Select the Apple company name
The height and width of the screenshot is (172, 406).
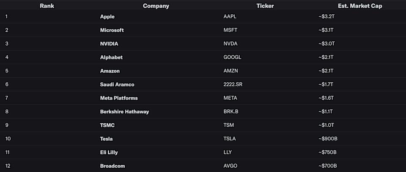point(107,16)
